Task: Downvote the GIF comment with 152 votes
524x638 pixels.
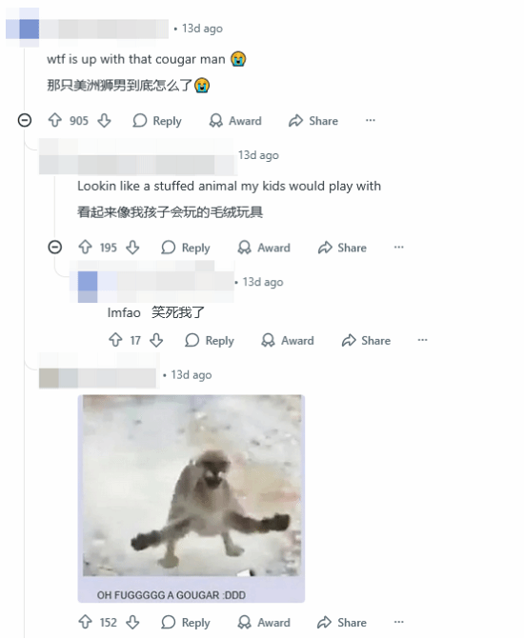Action: pyautogui.click(x=132, y=622)
